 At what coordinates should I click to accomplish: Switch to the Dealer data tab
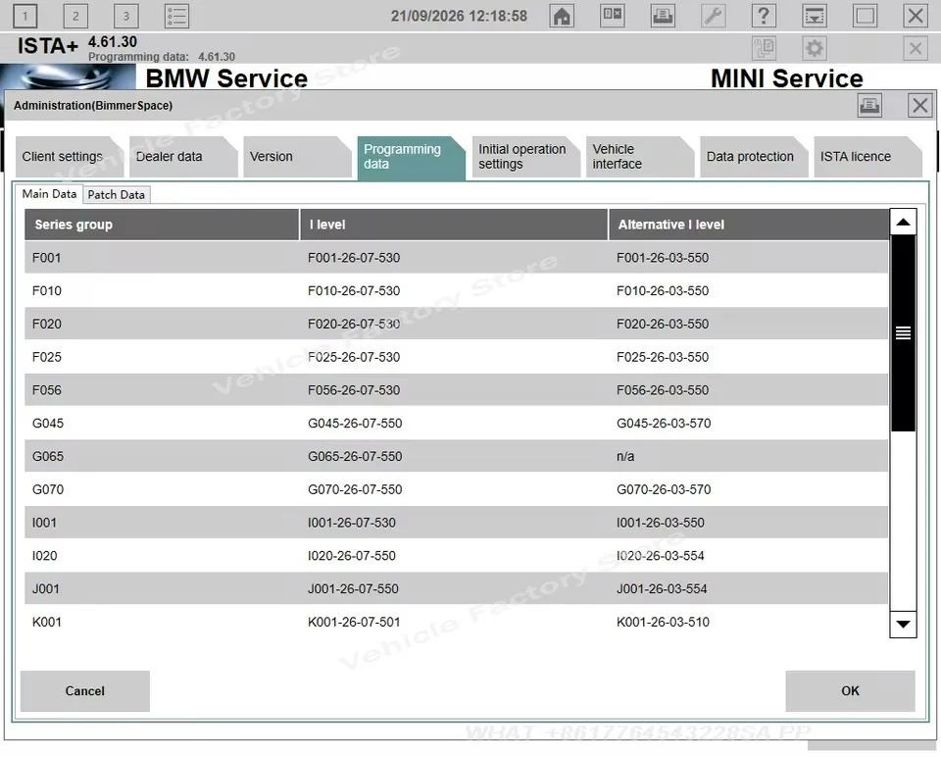pyautogui.click(x=182, y=157)
